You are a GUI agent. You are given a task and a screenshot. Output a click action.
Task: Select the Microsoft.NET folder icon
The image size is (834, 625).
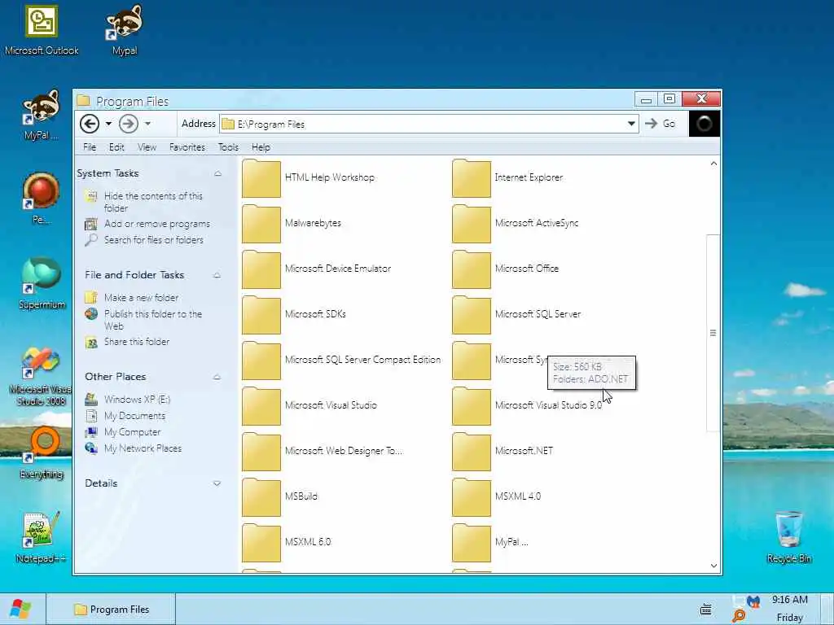472,452
